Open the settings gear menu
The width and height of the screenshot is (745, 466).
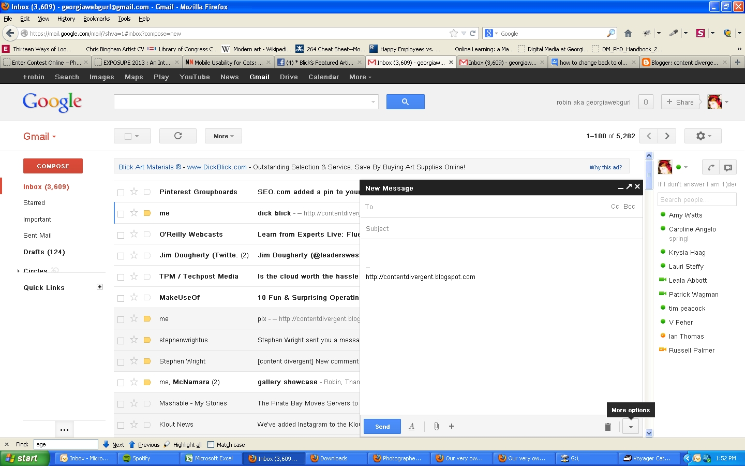pyautogui.click(x=703, y=136)
